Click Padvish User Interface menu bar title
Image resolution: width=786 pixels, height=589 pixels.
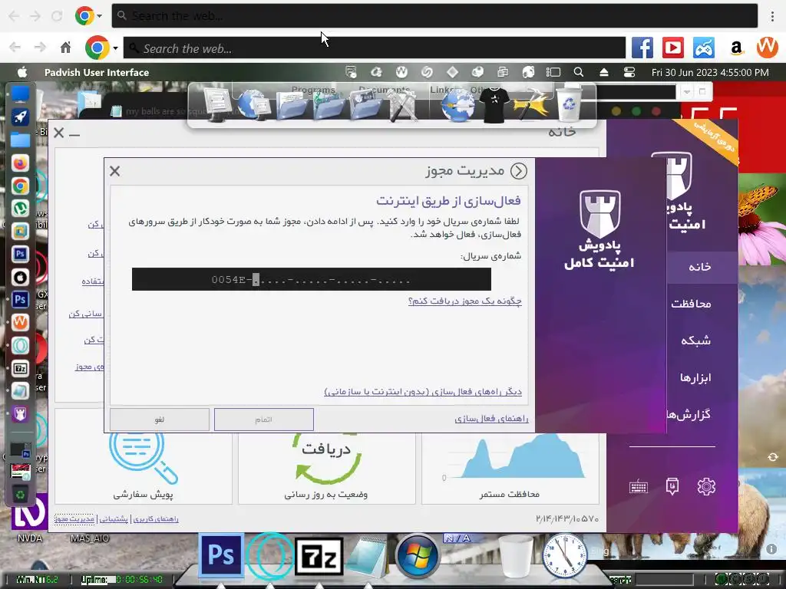[x=97, y=72]
